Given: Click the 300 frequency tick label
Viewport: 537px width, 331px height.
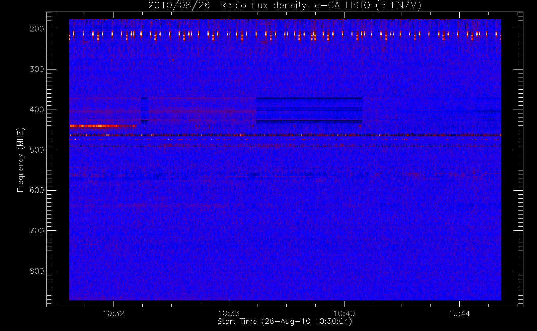Looking at the screenshot, I should coord(37,69).
